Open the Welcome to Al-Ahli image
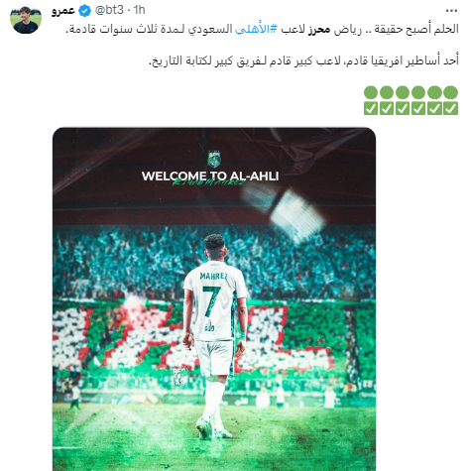The height and width of the screenshot is (471, 469). [x=214, y=299]
